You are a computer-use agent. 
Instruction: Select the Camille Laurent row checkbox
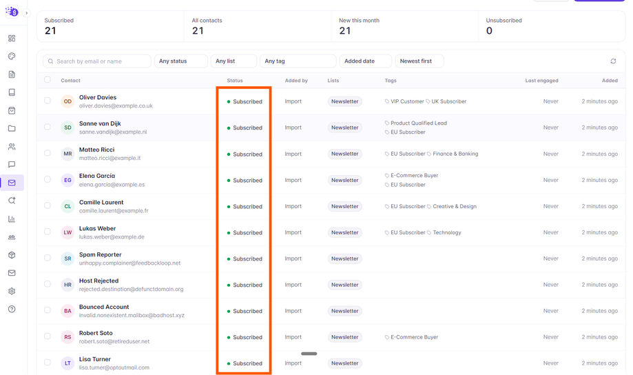(48, 205)
